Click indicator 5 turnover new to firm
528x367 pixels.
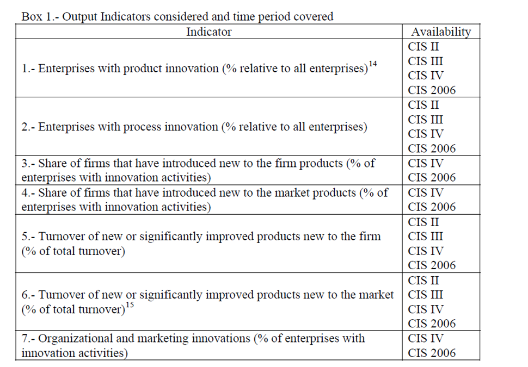pyautogui.click(x=201, y=244)
